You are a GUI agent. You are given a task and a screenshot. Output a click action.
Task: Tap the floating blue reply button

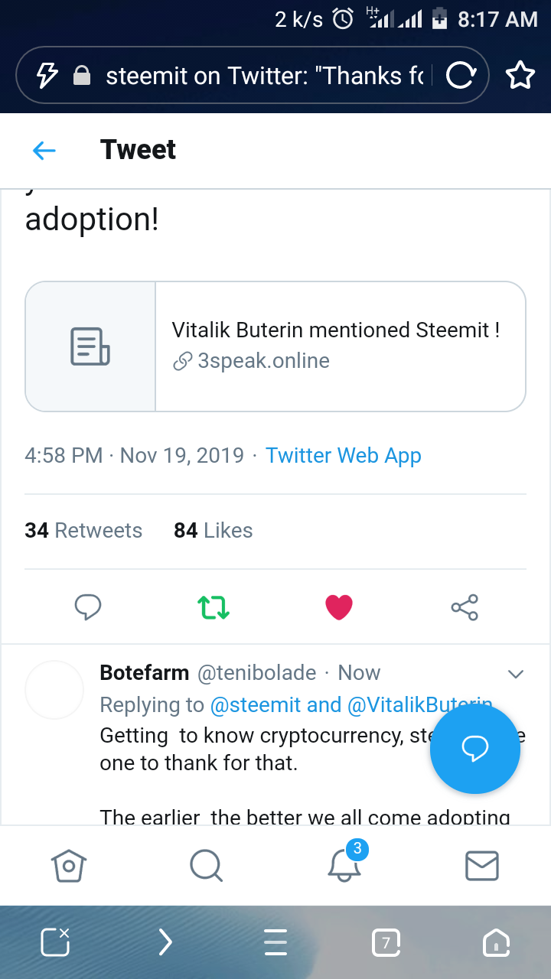(x=474, y=750)
